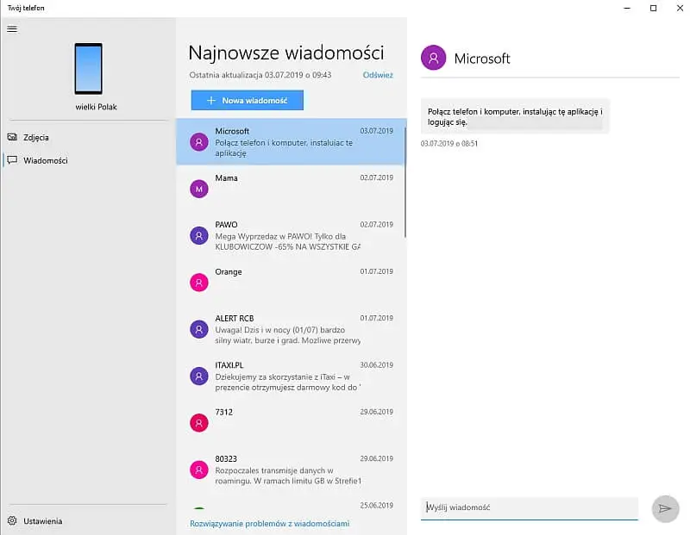Image resolution: width=690 pixels, height=535 pixels.
Task: Open Rozwiązywanie problemów z wiadomościami
Action: pos(268,523)
